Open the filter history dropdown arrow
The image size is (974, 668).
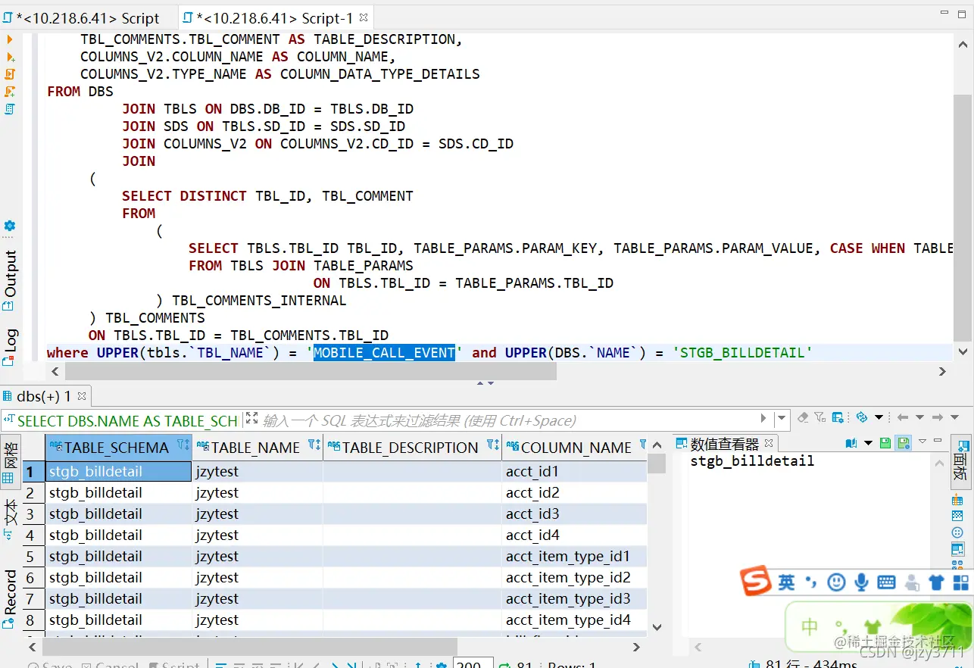(781, 418)
